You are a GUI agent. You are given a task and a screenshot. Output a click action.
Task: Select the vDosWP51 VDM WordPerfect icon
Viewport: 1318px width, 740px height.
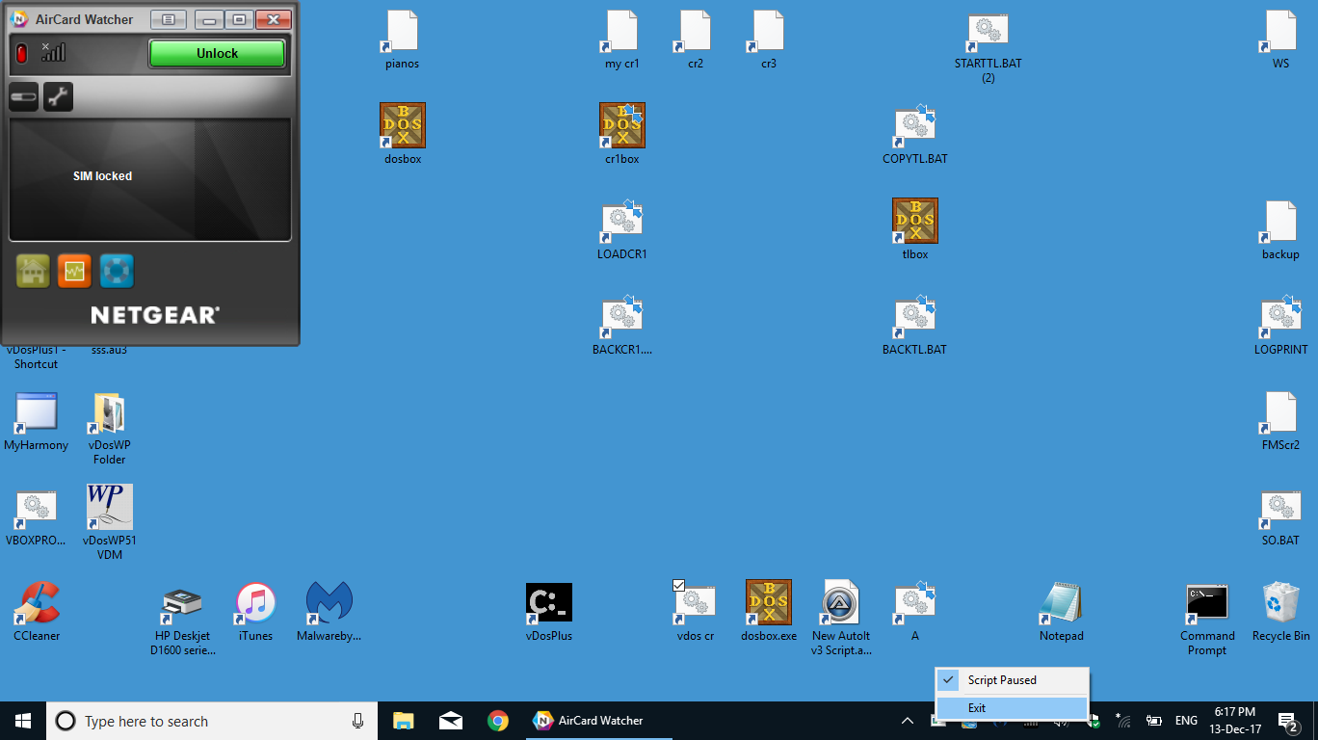pyautogui.click(x=110, y=521)
